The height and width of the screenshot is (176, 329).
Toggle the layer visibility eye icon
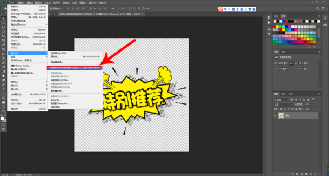tap(275, 116)
